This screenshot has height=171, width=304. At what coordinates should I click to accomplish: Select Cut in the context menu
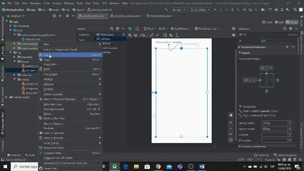(x=70, y=55)
